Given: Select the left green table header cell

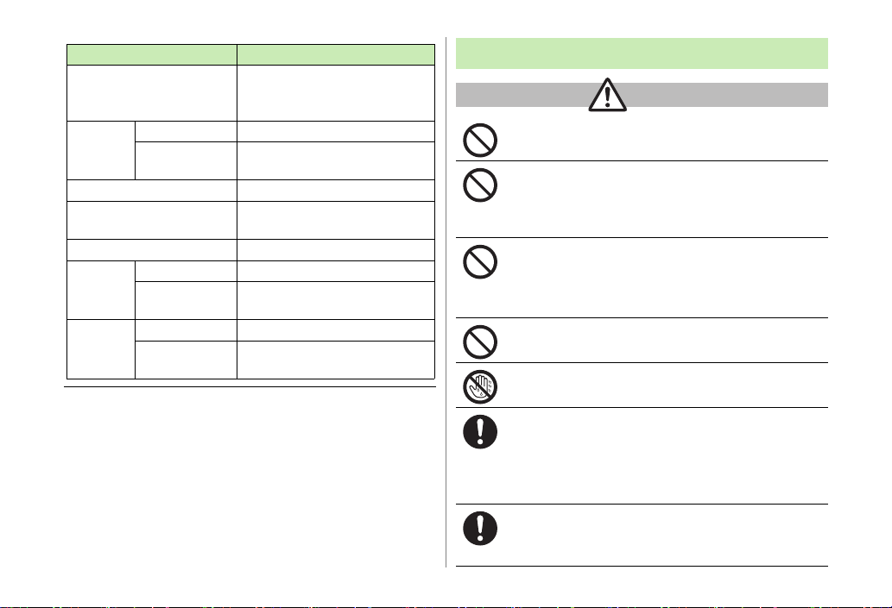Looking at the screenshot, I should 152,54.
